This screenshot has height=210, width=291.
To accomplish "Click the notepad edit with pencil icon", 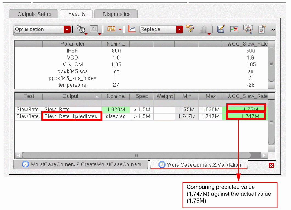I will coord(221,29).
